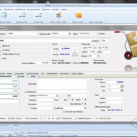The image size is (137, 137).
Task: Click the Peso Bruto field
Action: click(115, 98)
